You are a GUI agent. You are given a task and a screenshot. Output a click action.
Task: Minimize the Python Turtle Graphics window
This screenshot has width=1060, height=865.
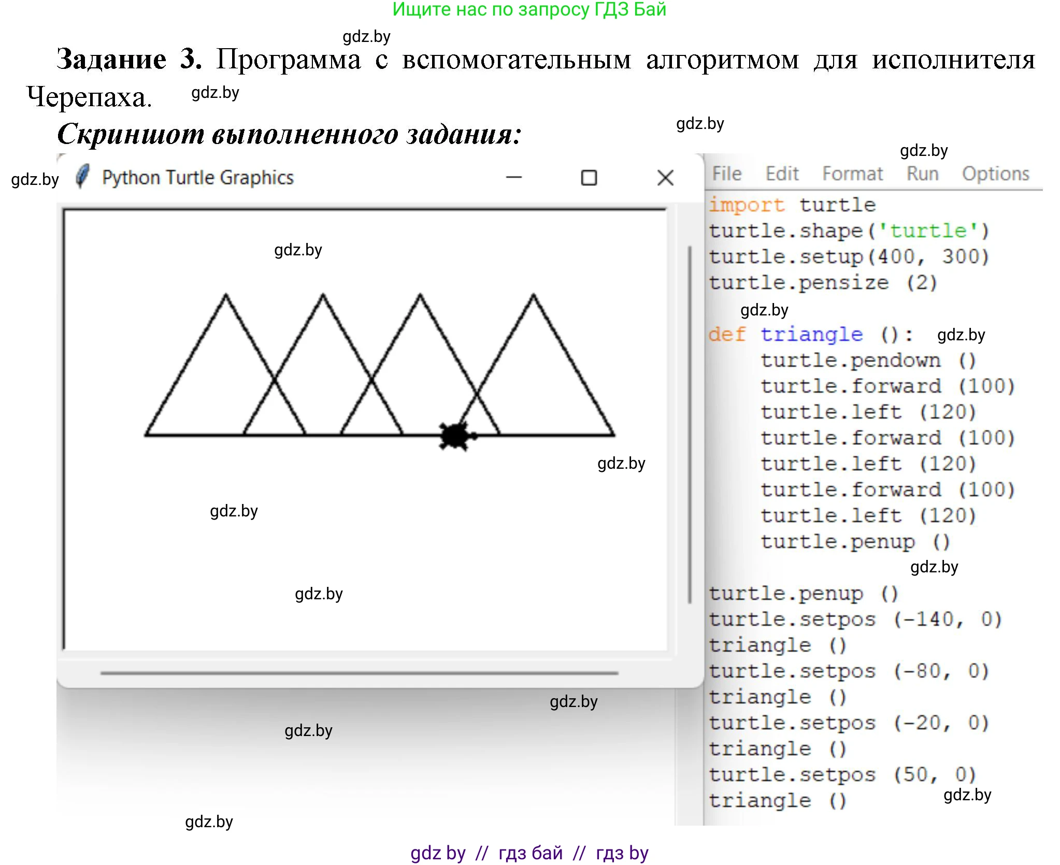click(x=513, y=177)
